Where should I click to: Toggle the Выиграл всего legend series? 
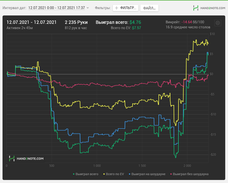tap(85, 174)
